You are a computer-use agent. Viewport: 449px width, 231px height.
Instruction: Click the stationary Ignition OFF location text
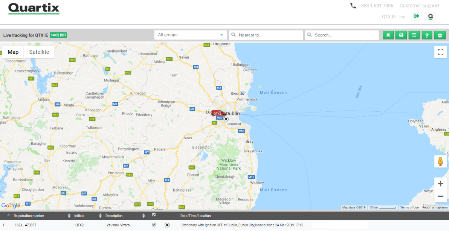coord(243,225)
